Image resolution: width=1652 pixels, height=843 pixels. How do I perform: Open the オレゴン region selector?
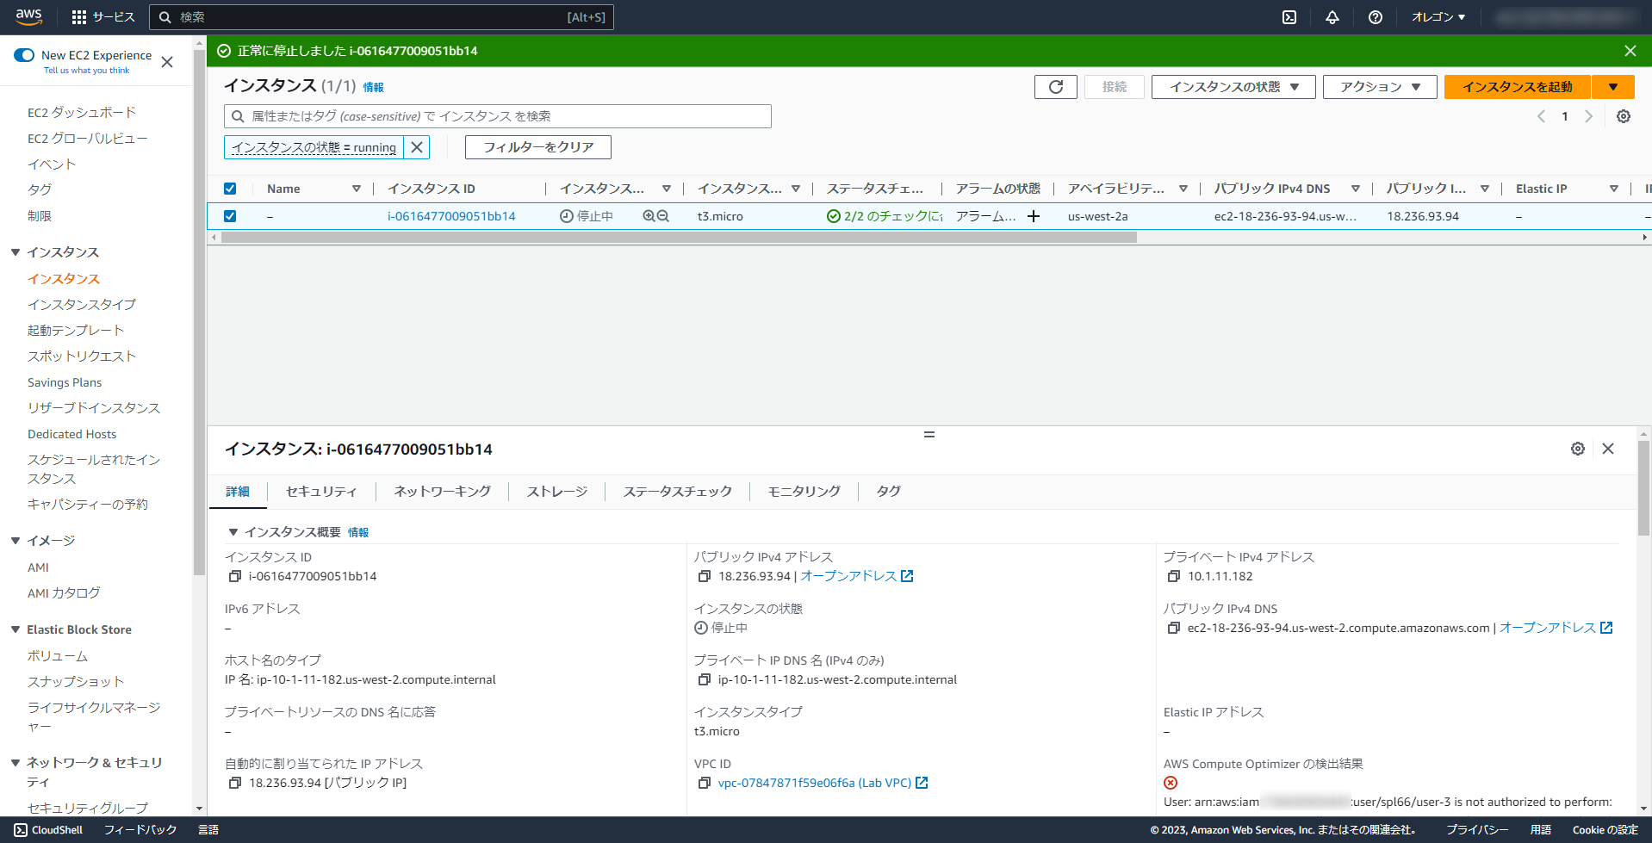coord(1437,16)
